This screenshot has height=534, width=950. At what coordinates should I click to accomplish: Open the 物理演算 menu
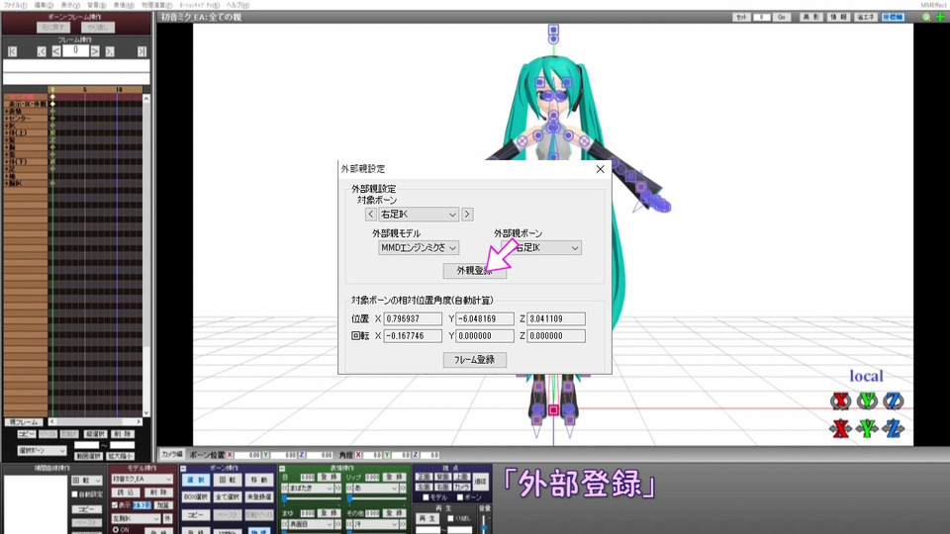pyautogui.click(x=157, y=4)
